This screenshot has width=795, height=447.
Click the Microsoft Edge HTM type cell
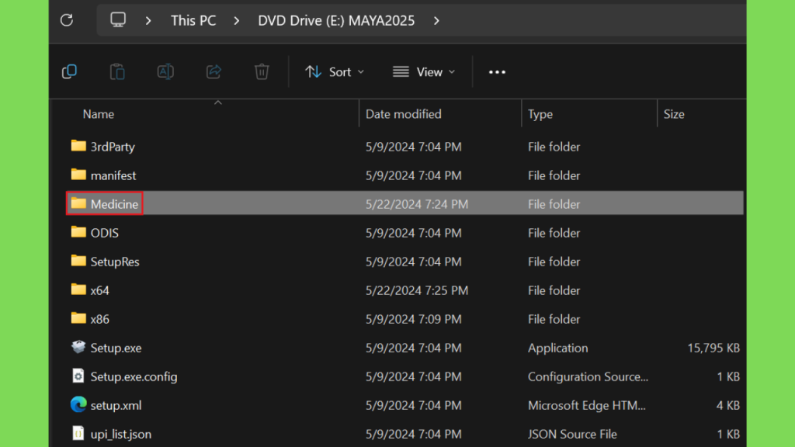point(587,406)
